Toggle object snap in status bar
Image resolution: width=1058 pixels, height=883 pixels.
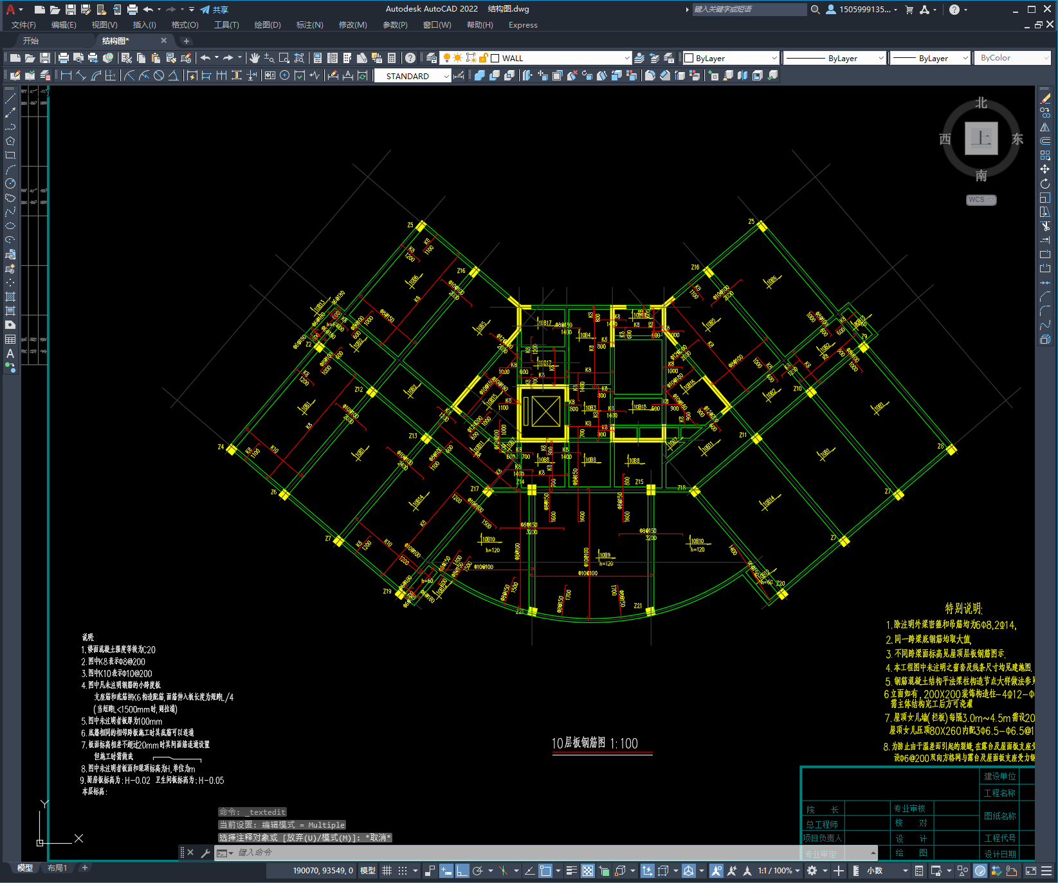click(546, 871)
